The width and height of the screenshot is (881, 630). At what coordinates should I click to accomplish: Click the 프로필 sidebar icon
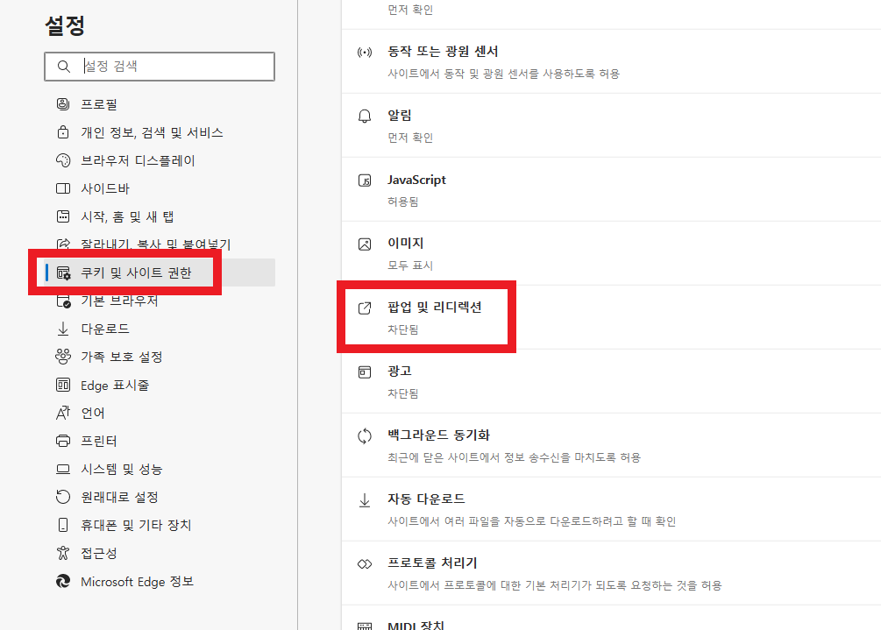pos(62,103)
